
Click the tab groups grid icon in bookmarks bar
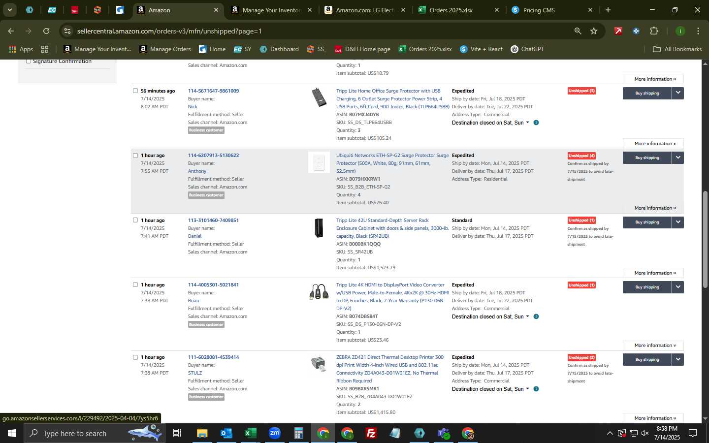[x=45, y=49]
